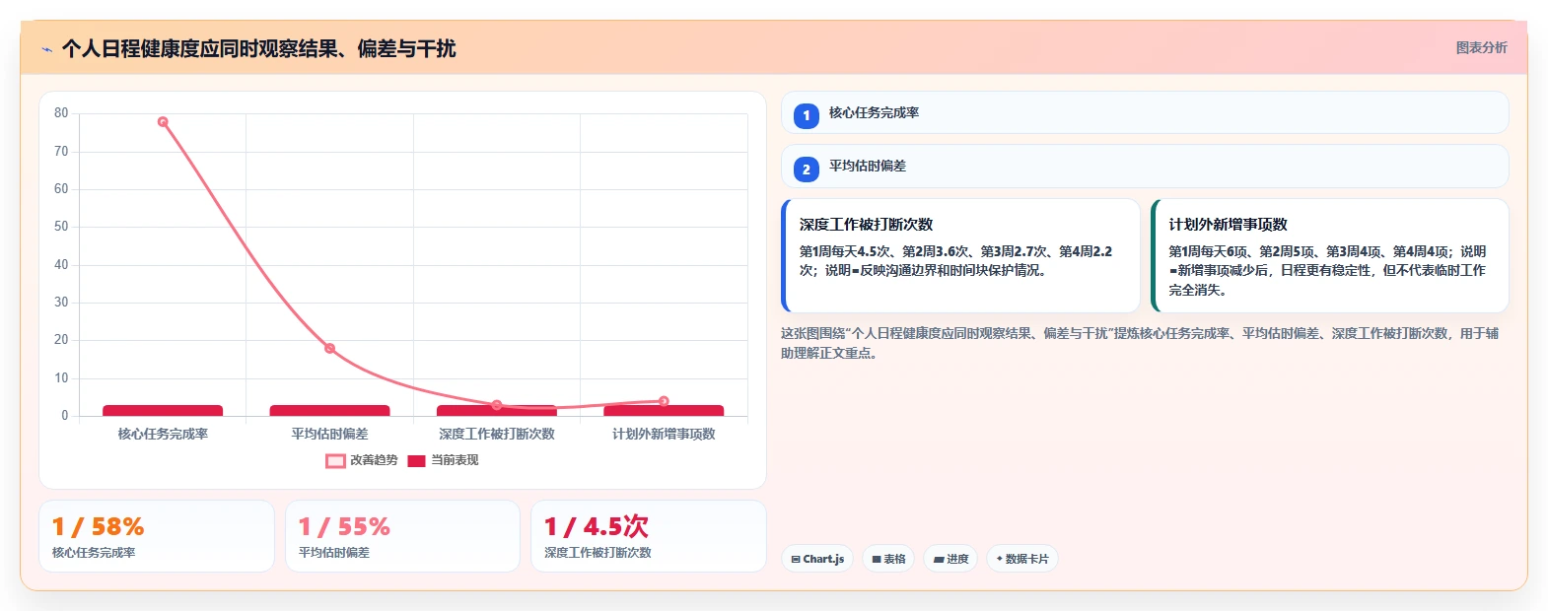Image resolution: width=1548 pixels, height=611 pixels.
Task: Open the 核心任务完成率 list row
Action: point(1145,112)
